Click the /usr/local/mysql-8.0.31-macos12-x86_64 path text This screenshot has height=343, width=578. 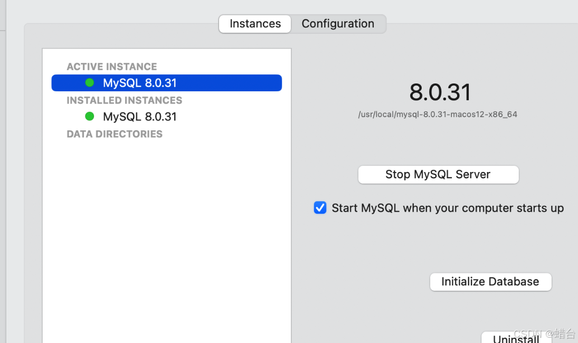pyautogui.click(x=438, y=114)
